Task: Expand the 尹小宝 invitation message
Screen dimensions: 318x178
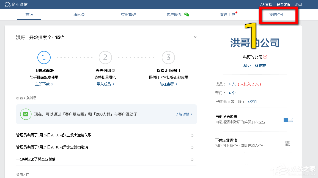Action: click(192, 148)
